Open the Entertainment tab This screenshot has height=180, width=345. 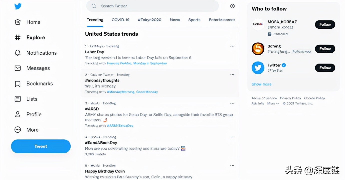[x=222, y=20]
